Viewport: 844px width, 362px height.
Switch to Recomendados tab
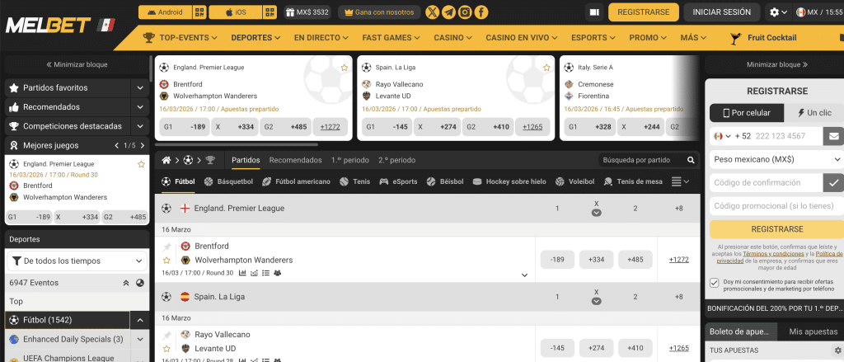[296, 160]
